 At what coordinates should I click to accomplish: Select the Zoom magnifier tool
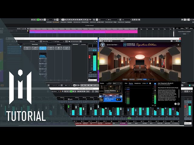(x=77, y=20)
